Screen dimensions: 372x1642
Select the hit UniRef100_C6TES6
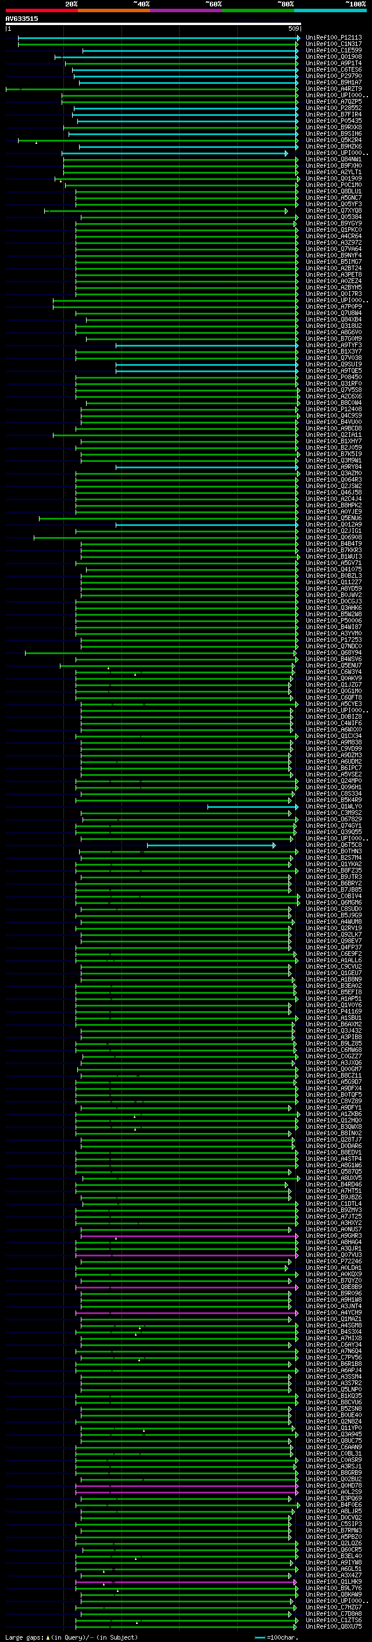click(334, 69)
